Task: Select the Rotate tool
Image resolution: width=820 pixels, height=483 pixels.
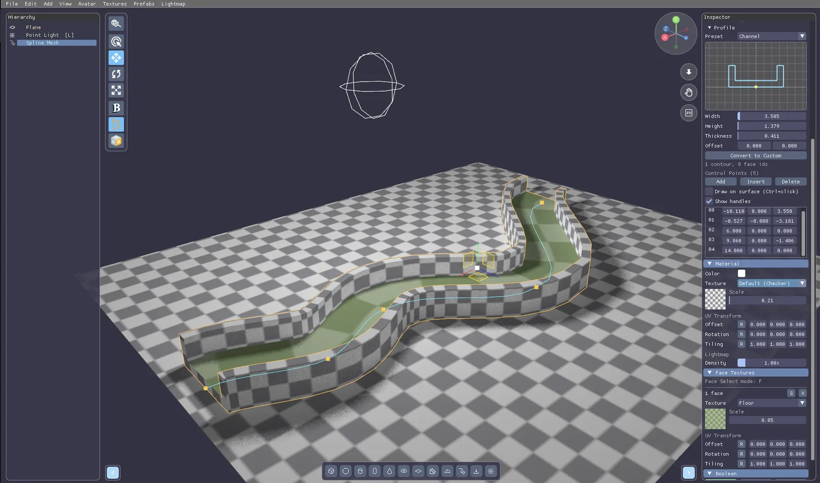Action: point(116,74)
